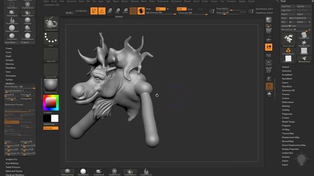Image resolution: width=314 pixels, height=176 pixels.
Task: Expand the Geometry section in Tool panel
Action: (x=287, y=71)
